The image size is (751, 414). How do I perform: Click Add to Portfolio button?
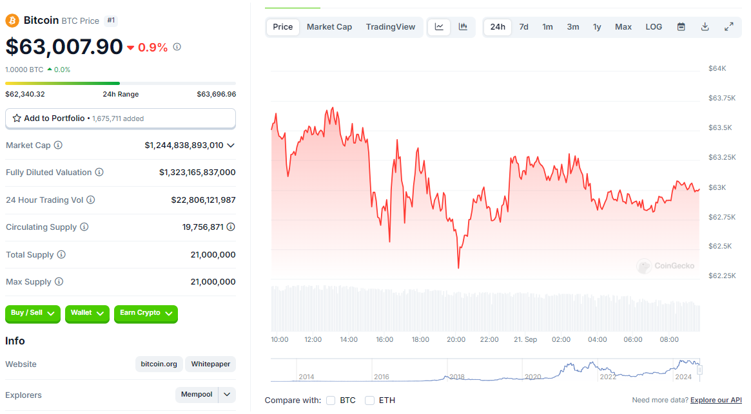point(120,118)
